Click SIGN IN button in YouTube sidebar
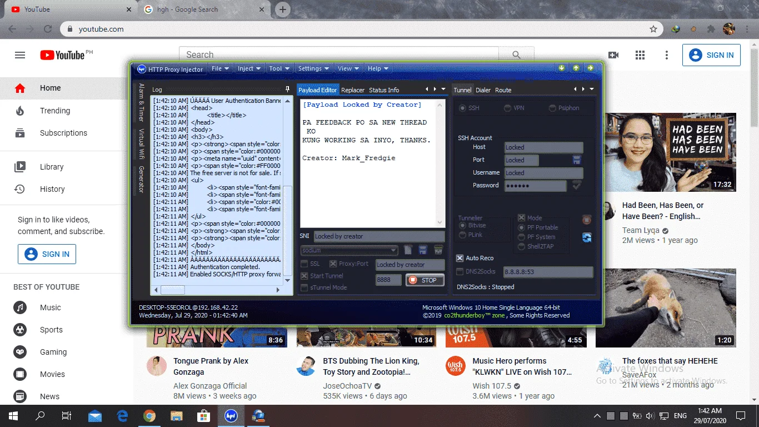 point(47,254)
